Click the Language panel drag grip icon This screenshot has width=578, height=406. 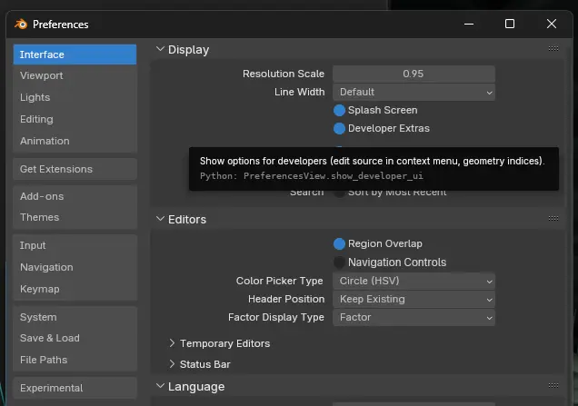pos(553,386)
